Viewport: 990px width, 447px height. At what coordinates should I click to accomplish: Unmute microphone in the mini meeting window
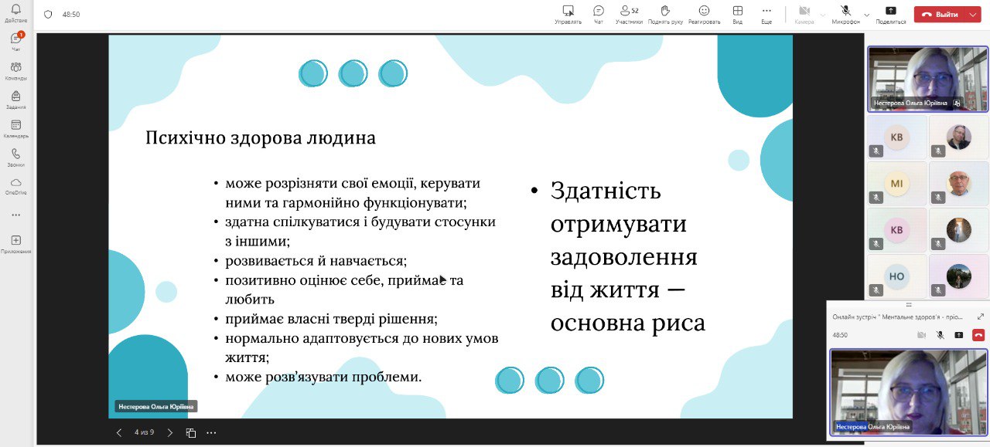coord(940,335)
